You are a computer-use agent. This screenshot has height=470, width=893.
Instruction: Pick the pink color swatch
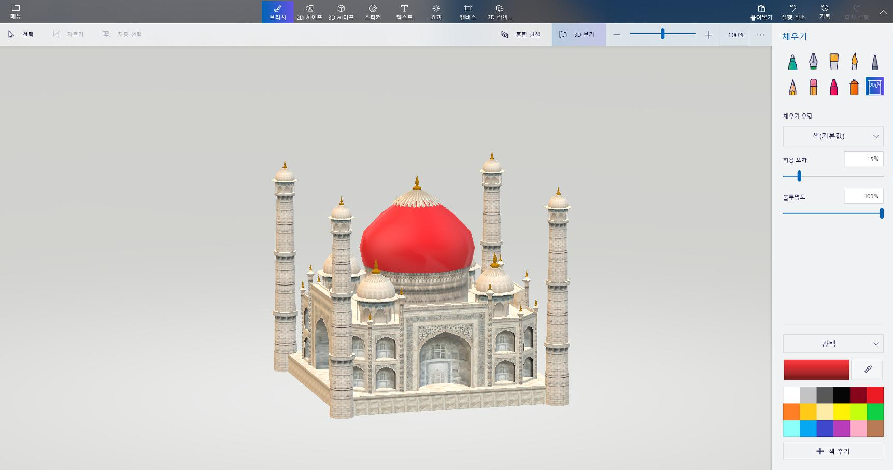click(x=858, y=429)
